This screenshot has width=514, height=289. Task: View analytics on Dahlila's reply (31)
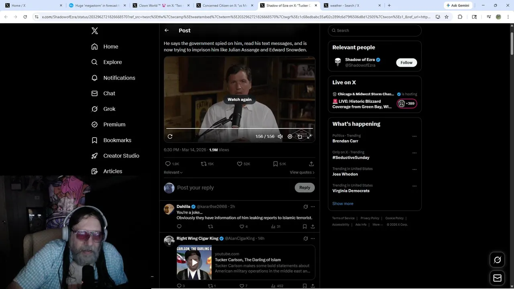[275, 226]
